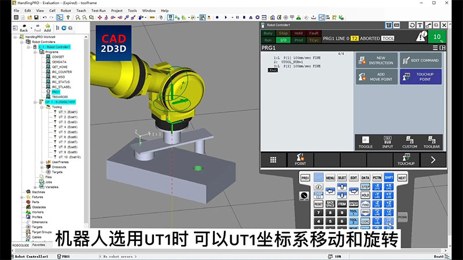Open the Test-Run menu

click(x=98, y=10)
